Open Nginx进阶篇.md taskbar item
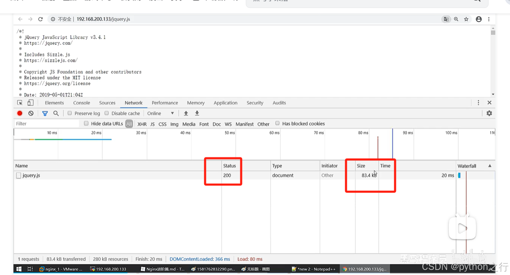 163,269
